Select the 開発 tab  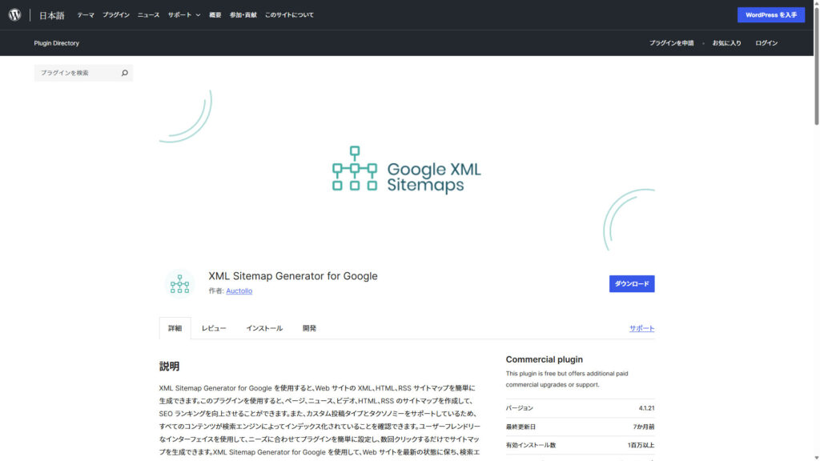[x=309, y=328]
